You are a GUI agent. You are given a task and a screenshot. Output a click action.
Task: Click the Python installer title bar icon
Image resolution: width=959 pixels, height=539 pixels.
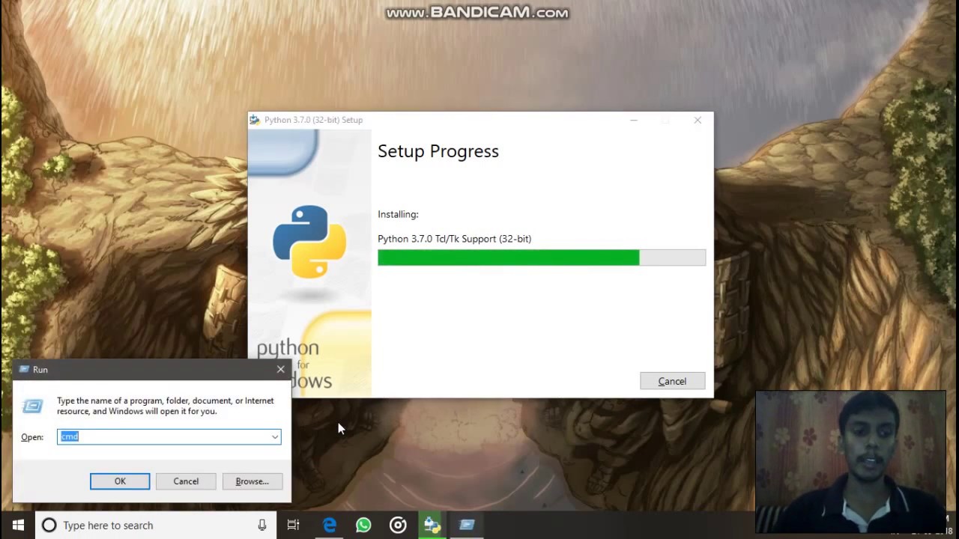pos(255,120)
